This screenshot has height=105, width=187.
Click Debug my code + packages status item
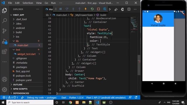(41, 98)
